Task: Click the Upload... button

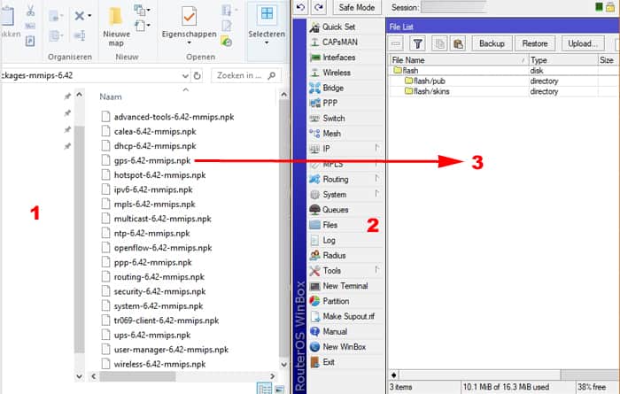Action: pyautogui.click(x=583, y=43)
